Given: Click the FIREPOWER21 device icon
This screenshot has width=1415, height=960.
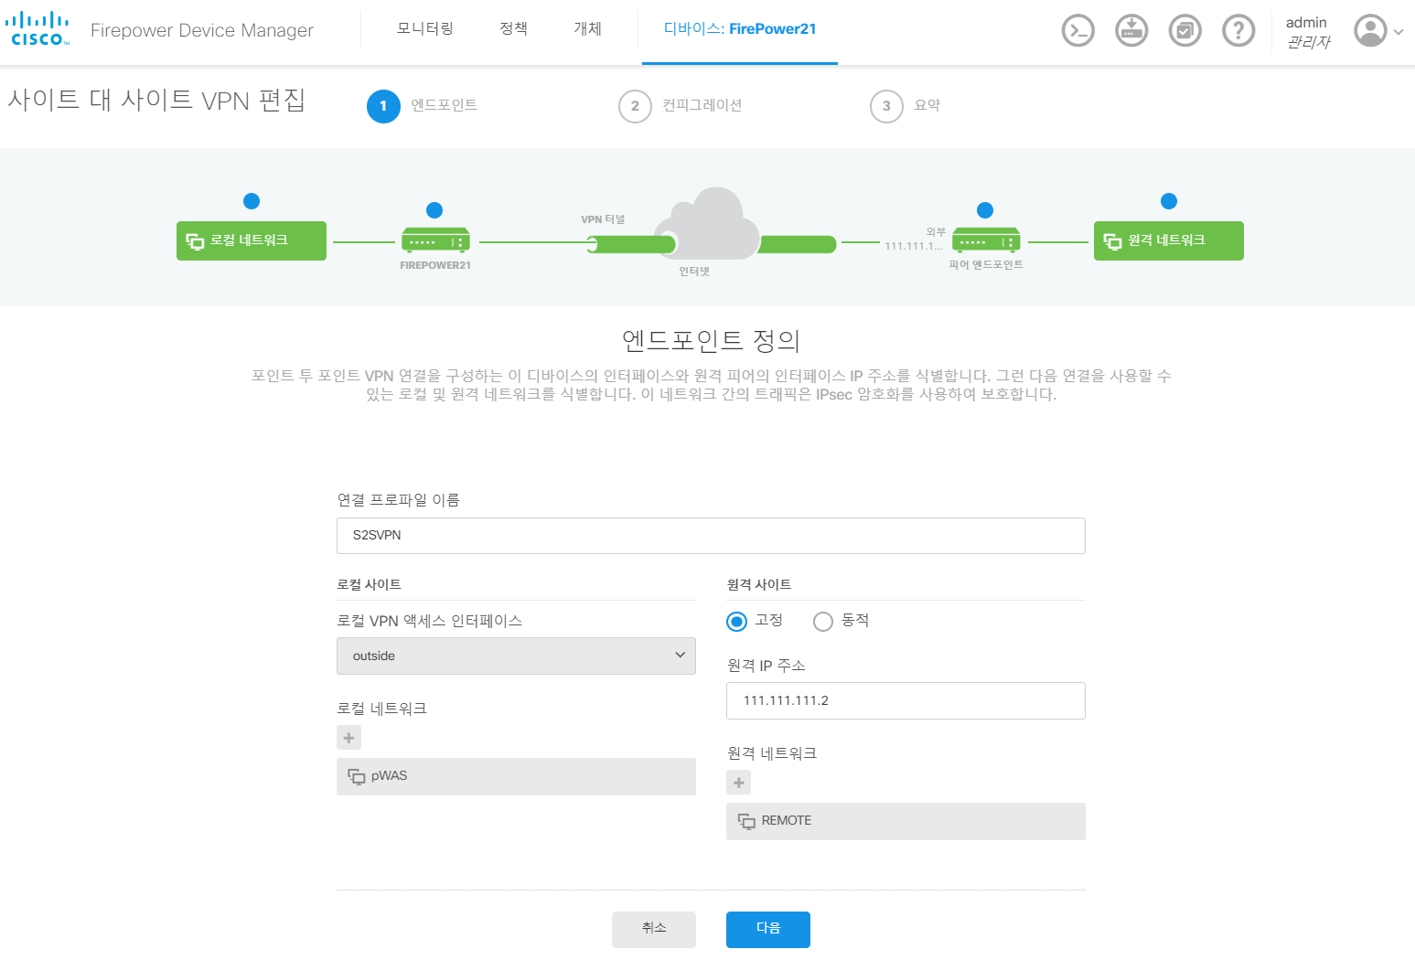Looking at the screenshot, I should [435, 240].
